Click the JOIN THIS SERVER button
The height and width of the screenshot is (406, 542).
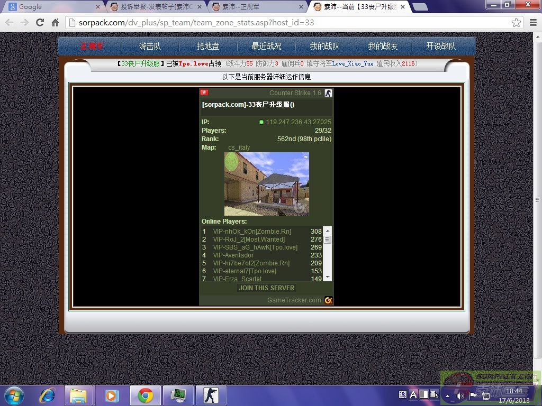[267, 288]
